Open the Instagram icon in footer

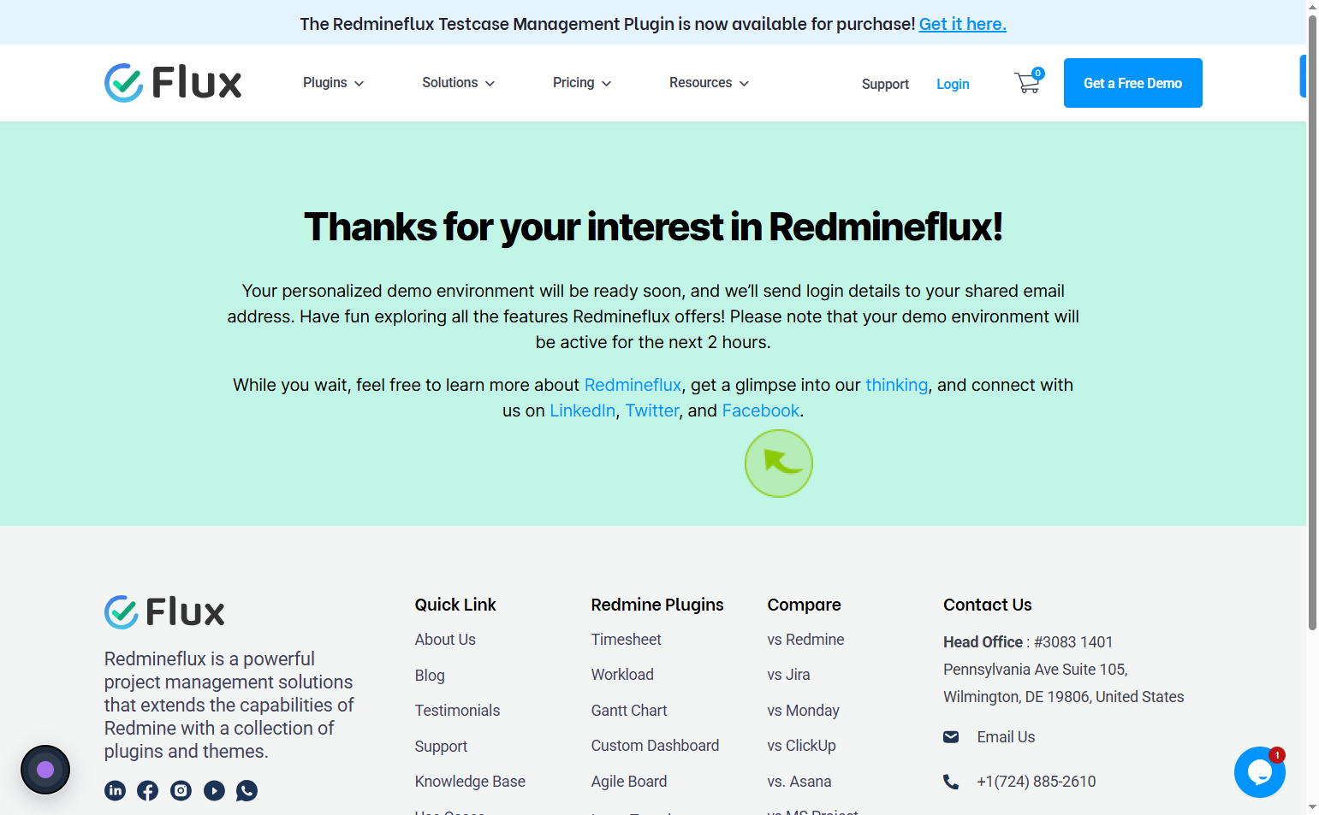(181, 790)
